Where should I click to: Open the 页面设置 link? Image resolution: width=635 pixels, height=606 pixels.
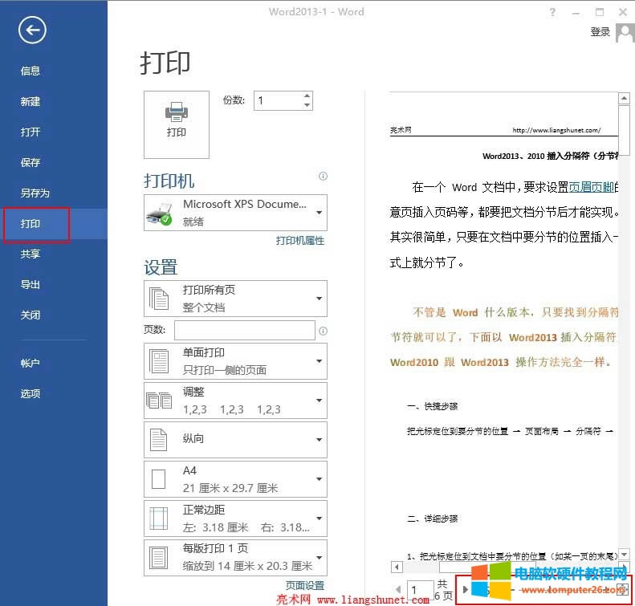[305, 586]
